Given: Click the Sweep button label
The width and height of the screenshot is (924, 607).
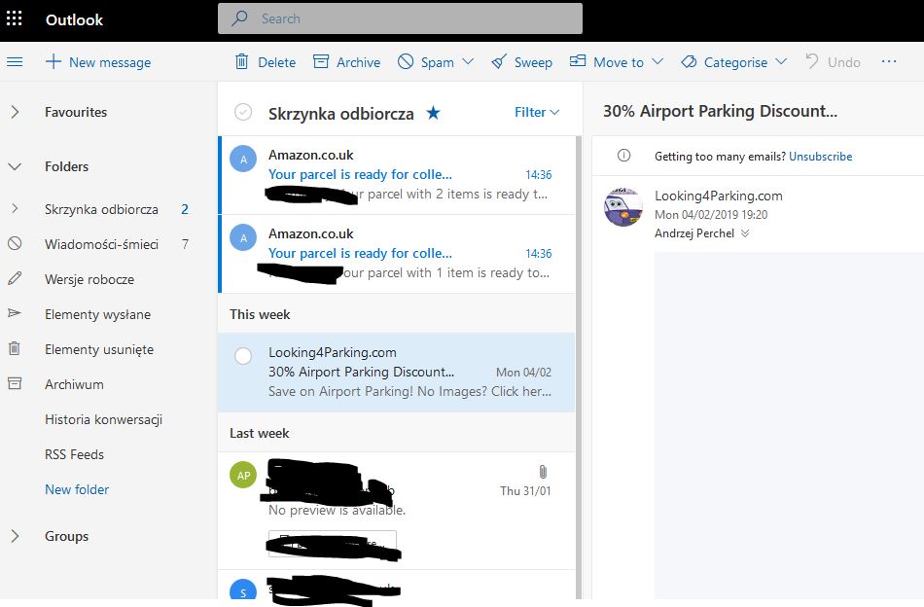Looking at the screenshot, I should [x=533, y=62].
